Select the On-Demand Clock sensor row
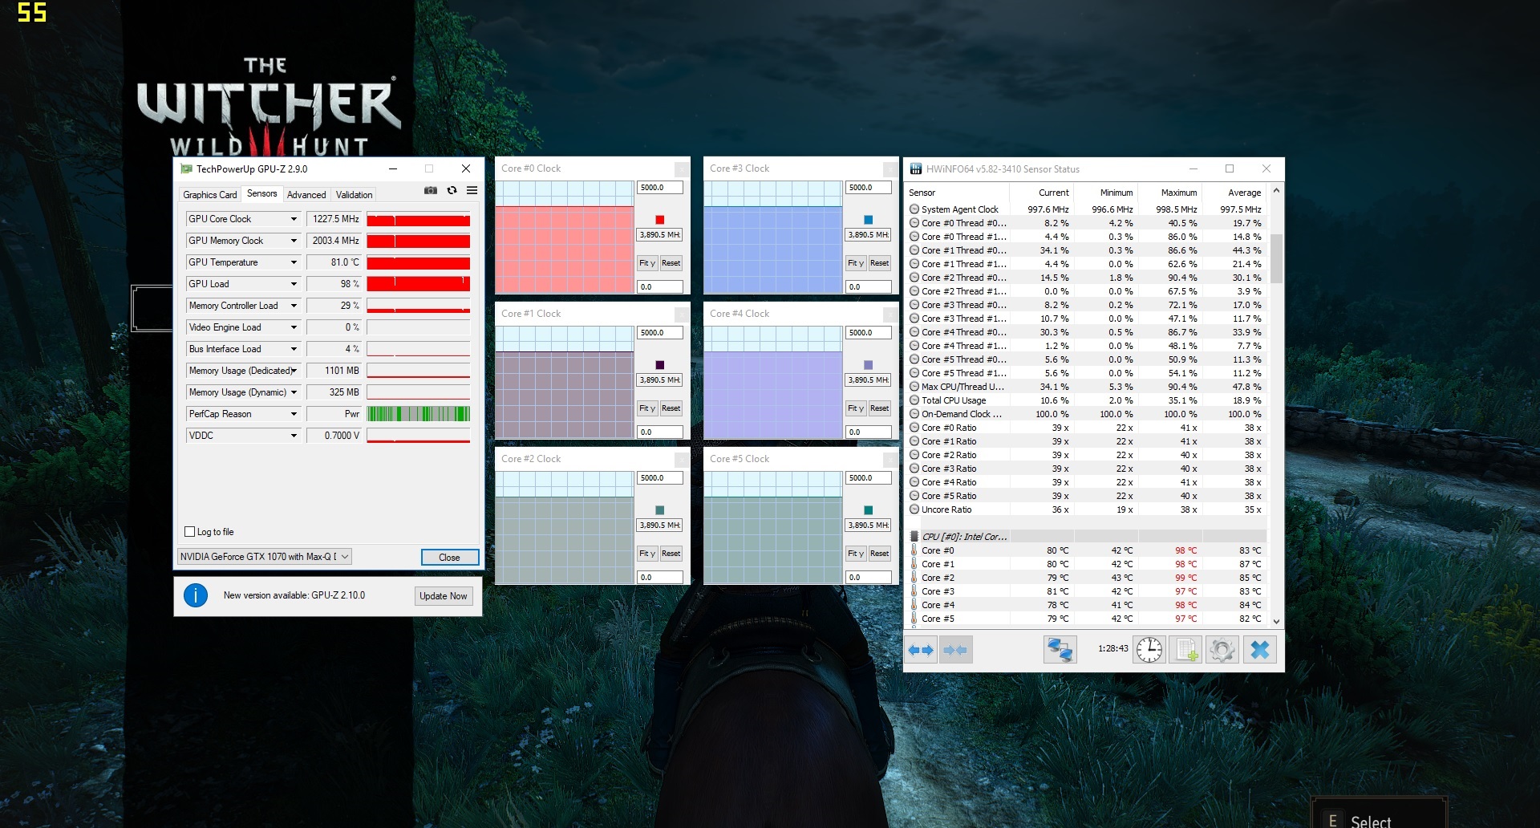Image resolution: width=1540 pixels, height=828 pixels. pos(1087,414)
